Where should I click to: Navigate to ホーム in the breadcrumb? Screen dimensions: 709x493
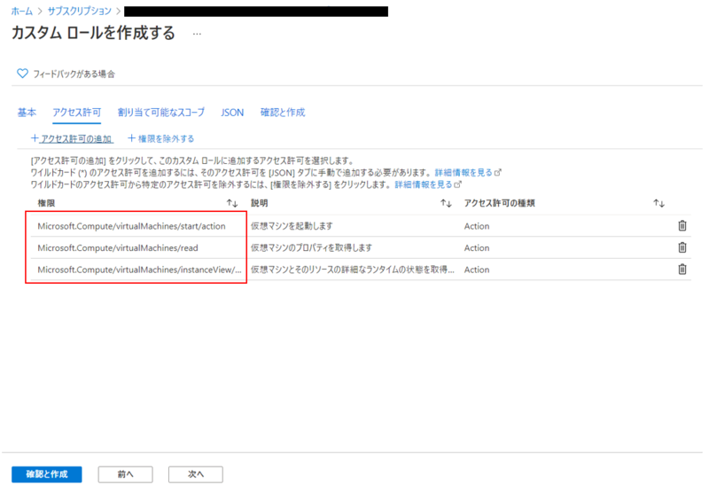click(x=21, y=11)
